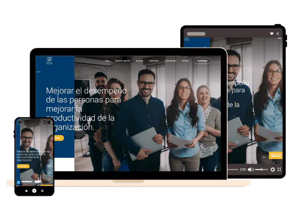
Task: Tap the home icon on the phone
Action: pos(26,191)
